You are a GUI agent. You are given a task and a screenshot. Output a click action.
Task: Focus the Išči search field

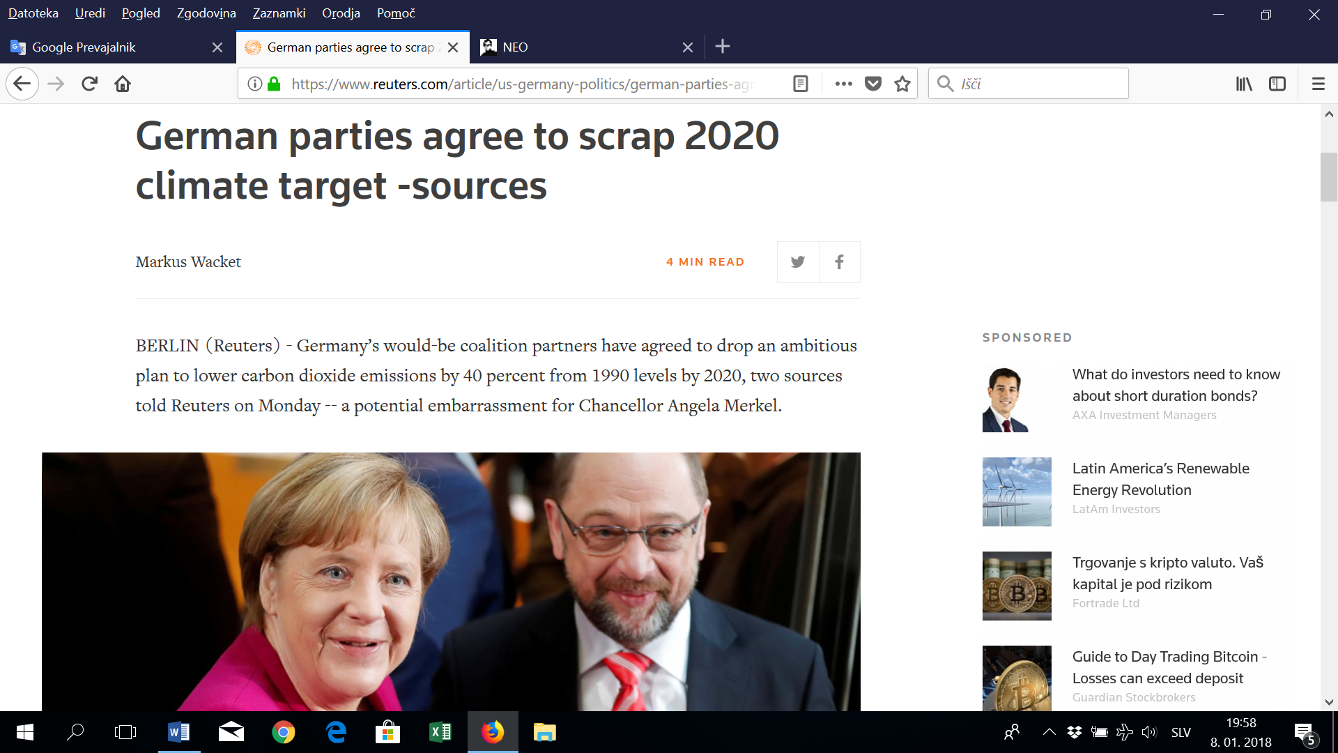pos(1029,84)
